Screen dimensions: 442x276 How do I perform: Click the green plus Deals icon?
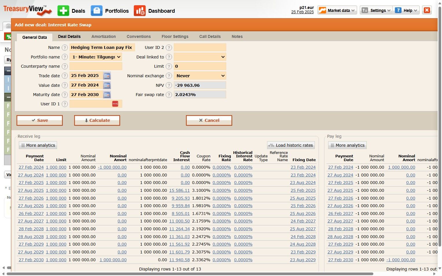pyautogui.click(x=63, y=11)
